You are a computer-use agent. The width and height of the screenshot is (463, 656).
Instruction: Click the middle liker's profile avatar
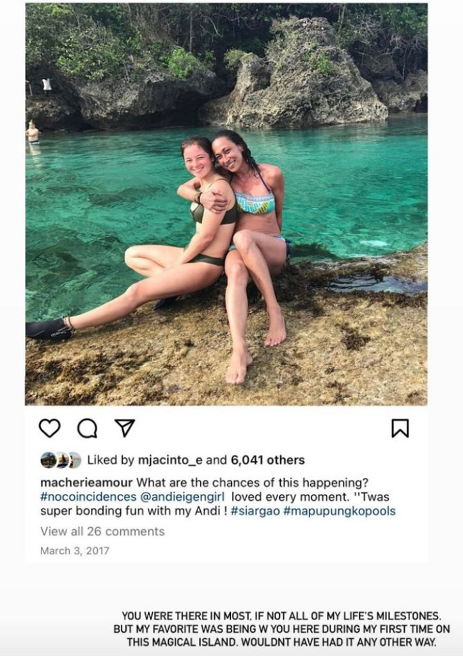click(62, 460)
